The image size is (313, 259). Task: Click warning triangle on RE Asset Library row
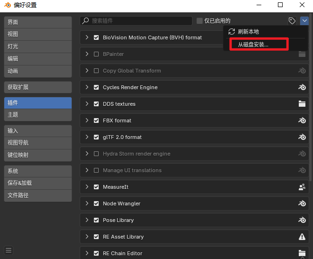(302, 237)
